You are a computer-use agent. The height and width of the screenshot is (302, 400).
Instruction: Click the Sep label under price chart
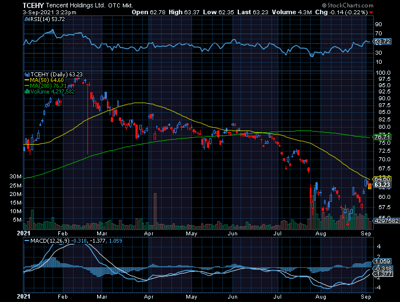click(366, 233)
